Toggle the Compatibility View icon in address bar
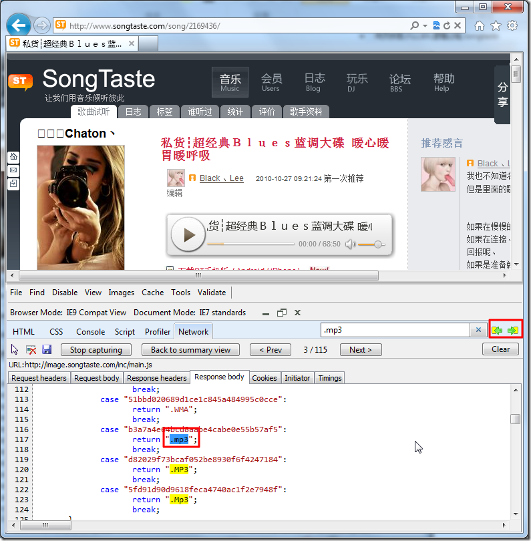 [436, 25]
